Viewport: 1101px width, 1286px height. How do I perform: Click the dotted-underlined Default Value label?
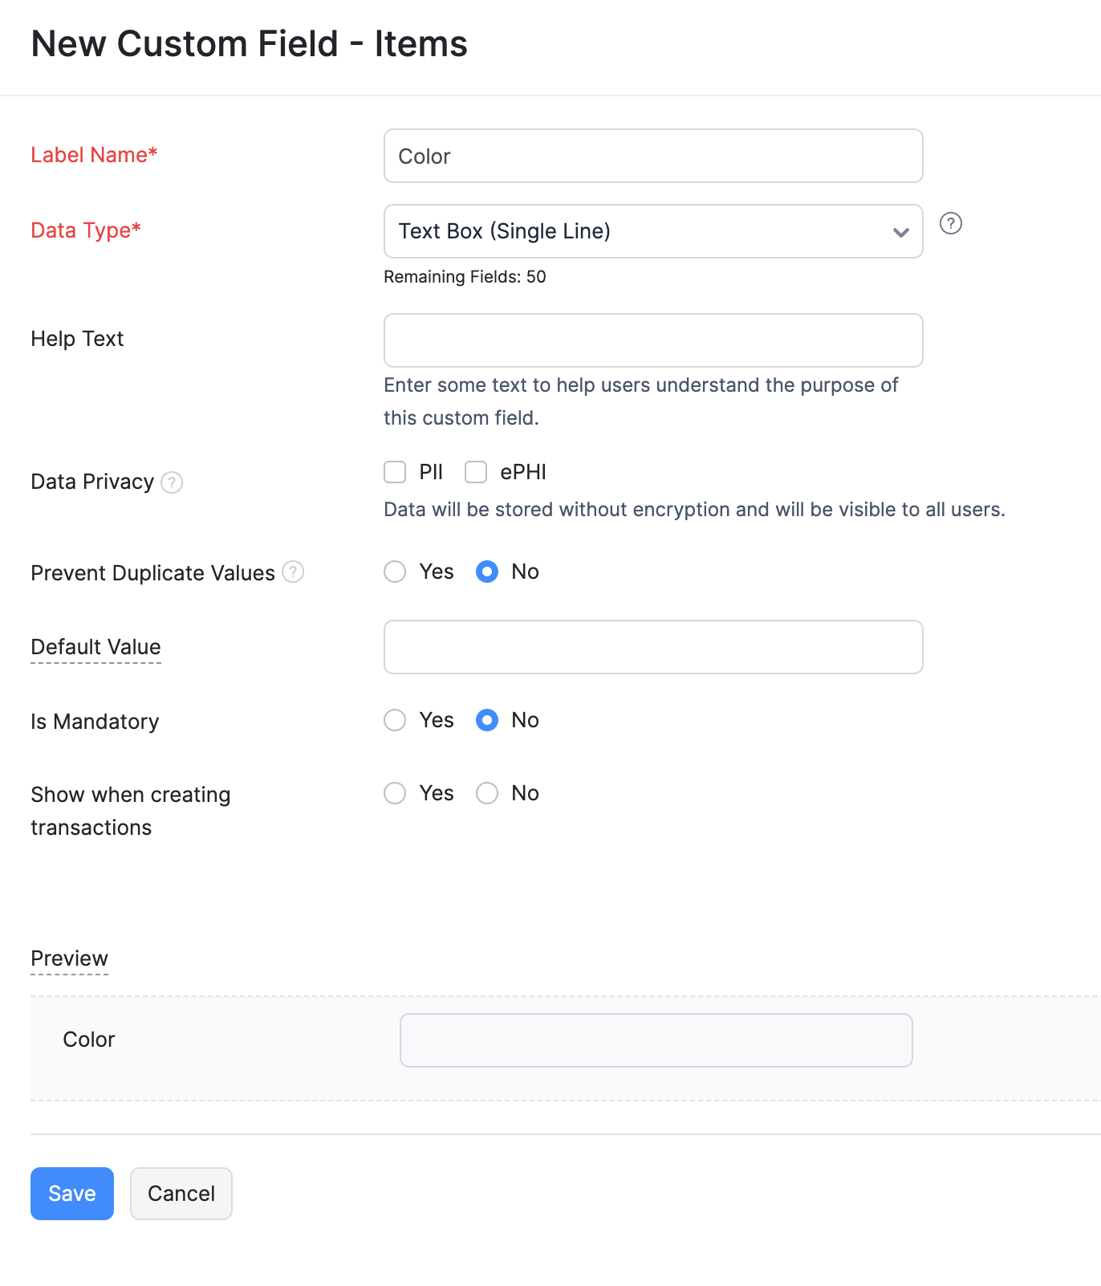95,647
